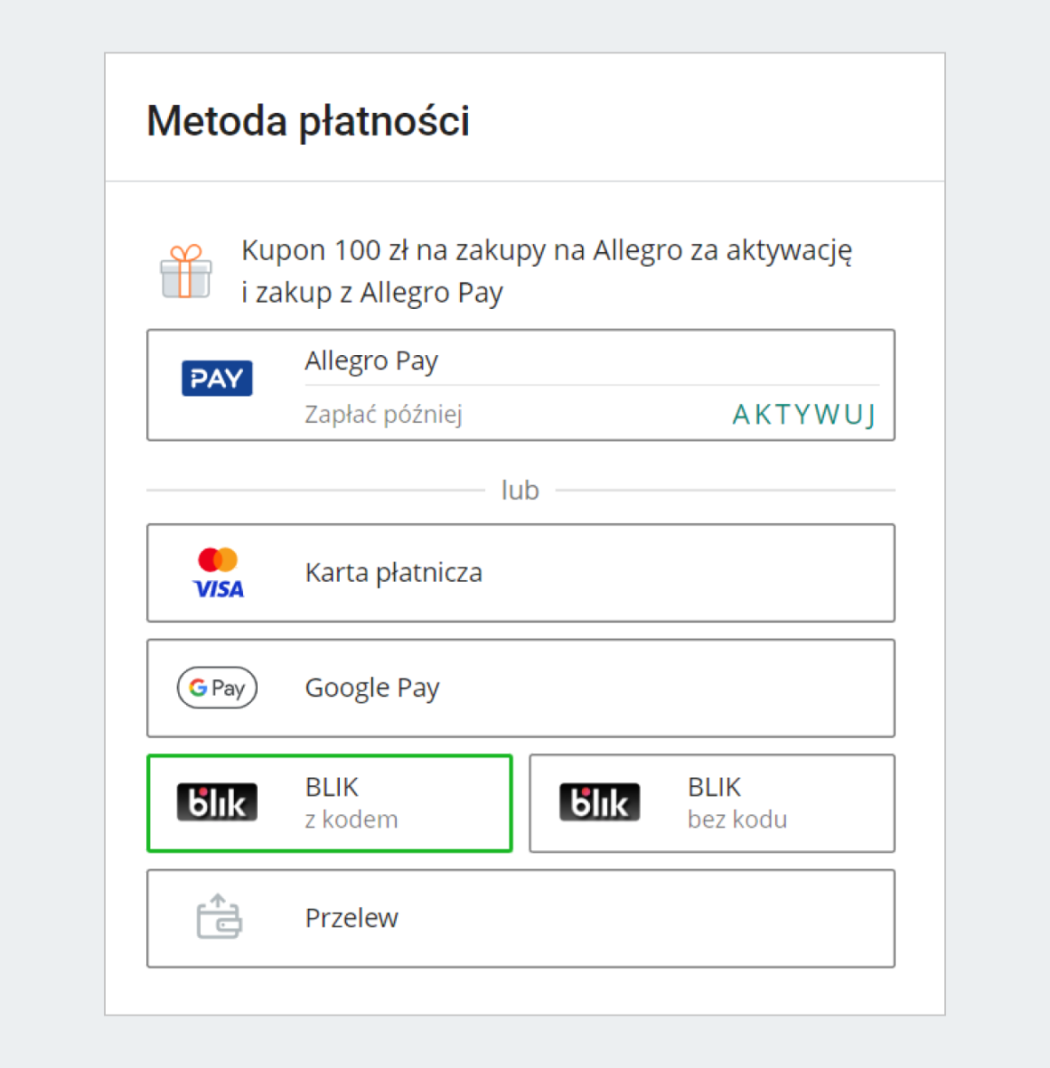
Task: Click the 'z kodem' subtitle text
Action: tap(351, 820)
